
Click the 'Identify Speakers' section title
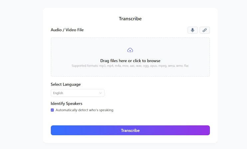point(66,104)
